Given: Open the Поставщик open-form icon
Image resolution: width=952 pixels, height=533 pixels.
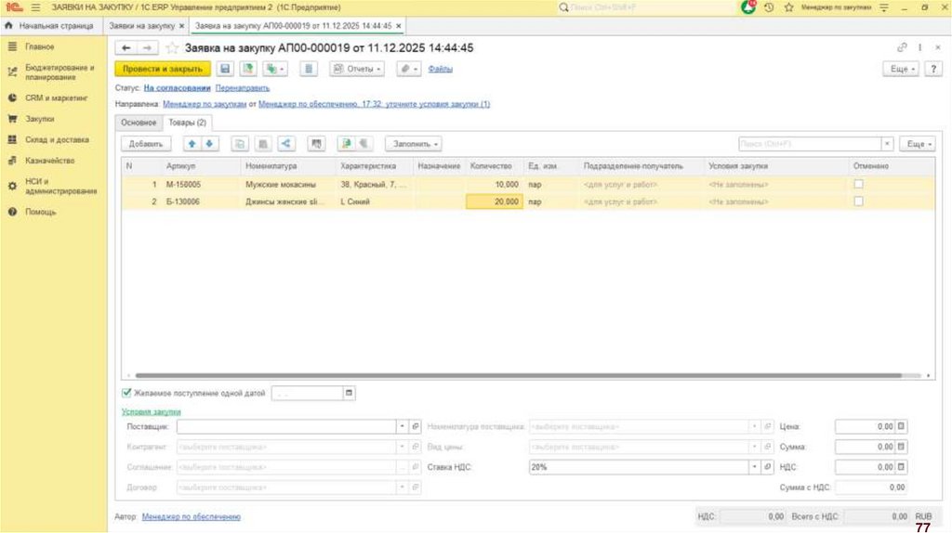Looking at the screenshot, I should [x=416, y=426].
